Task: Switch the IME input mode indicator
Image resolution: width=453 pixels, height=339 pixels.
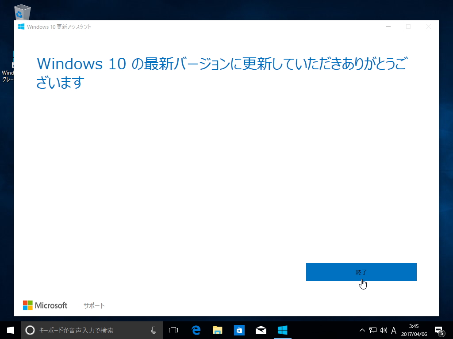Action: (393, 330)
